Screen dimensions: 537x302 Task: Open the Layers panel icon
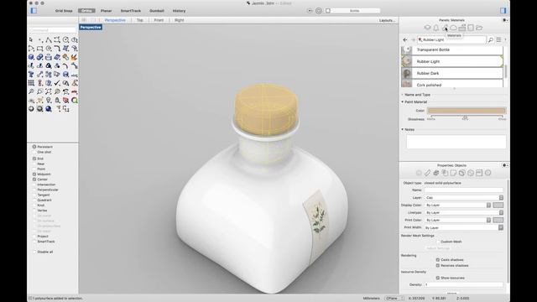pyautogui.click(x=427, y=28)
